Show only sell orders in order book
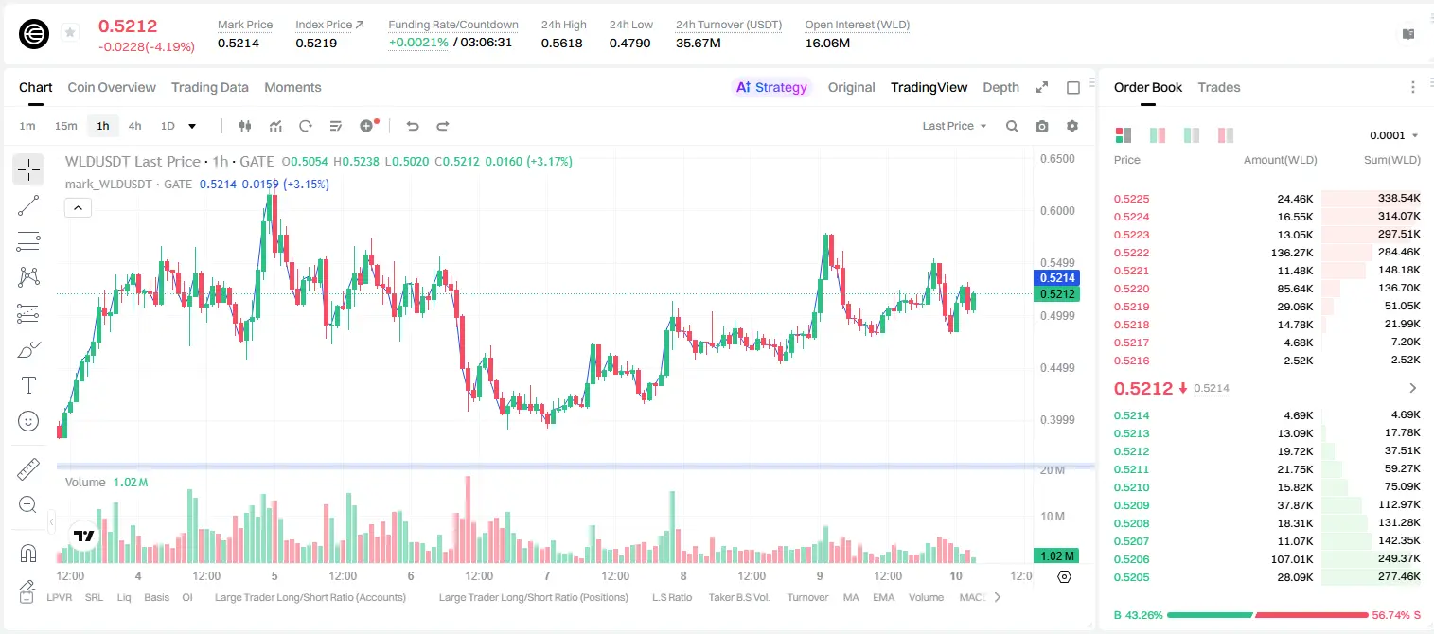This screenshot has width=1434, height=634. click(1225, 135)
